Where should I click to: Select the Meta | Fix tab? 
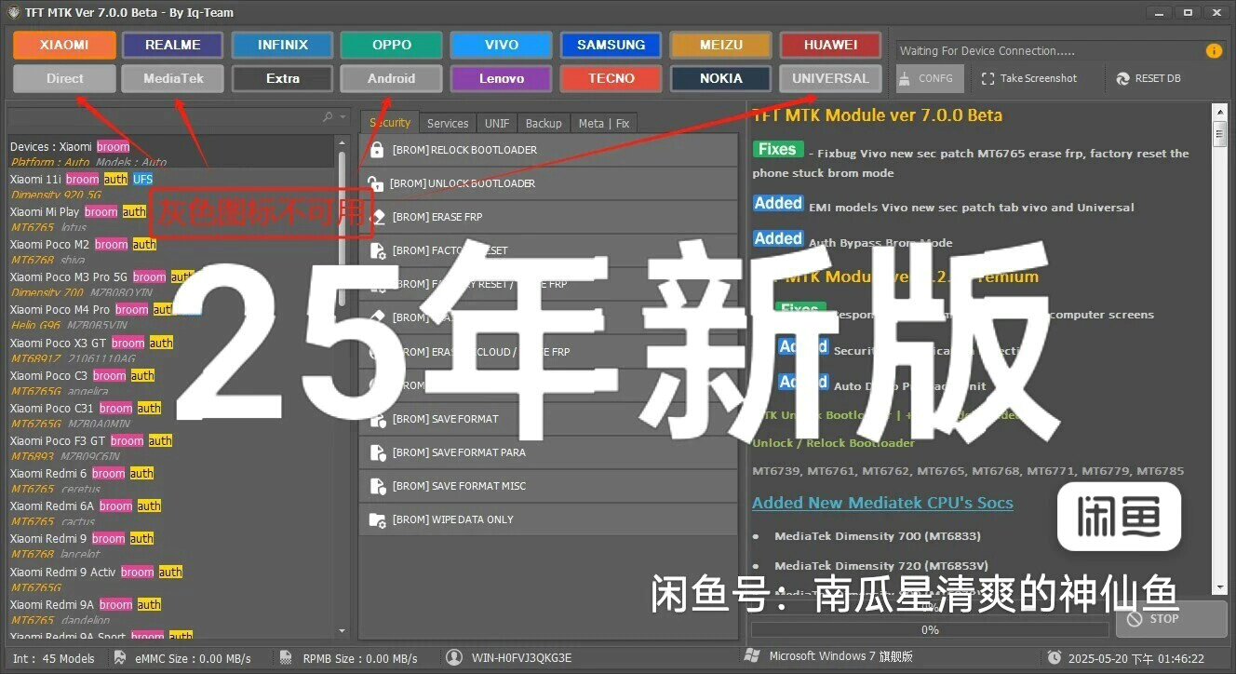(603, 123)
